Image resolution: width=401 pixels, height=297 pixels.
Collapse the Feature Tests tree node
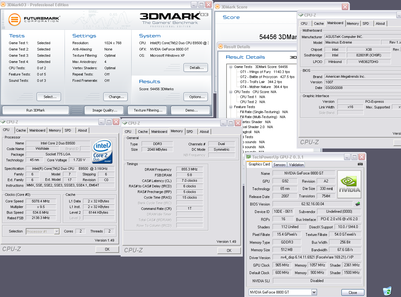[231, 107]
